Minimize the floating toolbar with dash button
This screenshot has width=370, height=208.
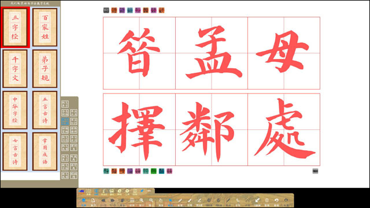coord(149,191)
